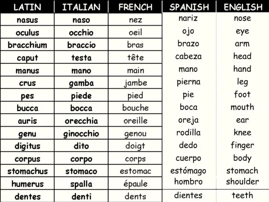Viewport: 269px width, 202px height.
Task: Select the English word 'mouth'
Action: coord(242,107)
